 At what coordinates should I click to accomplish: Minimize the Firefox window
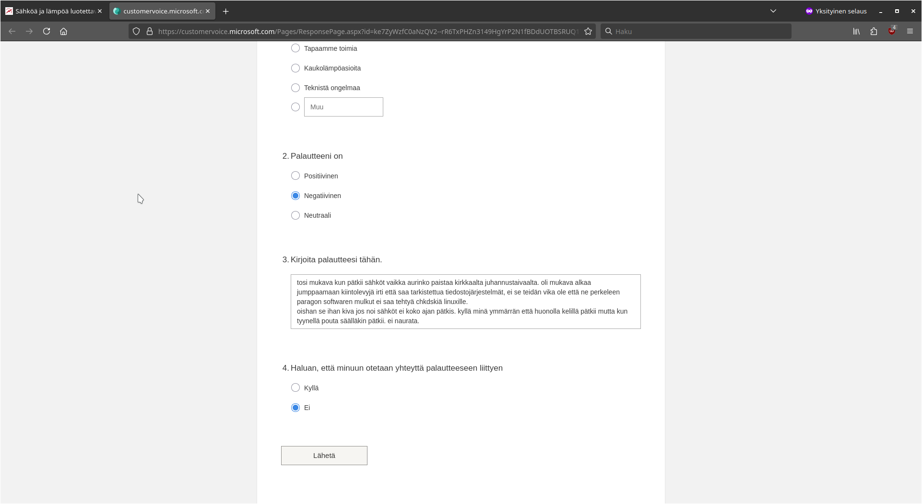(881, 11)
